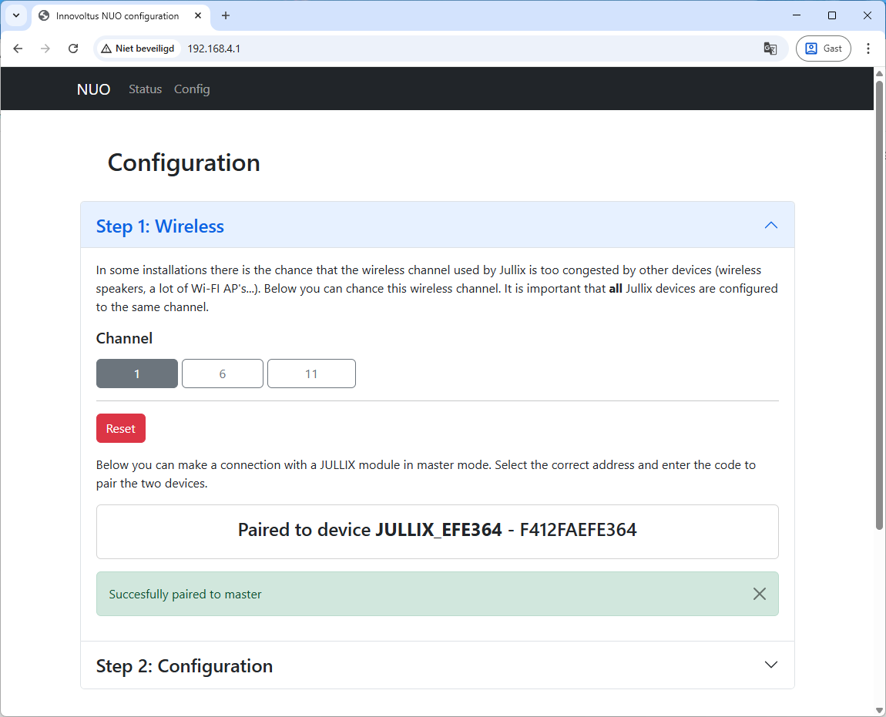The image size is (886, 717).
Task: Select wireless channel 1
Action: point(137,374)
